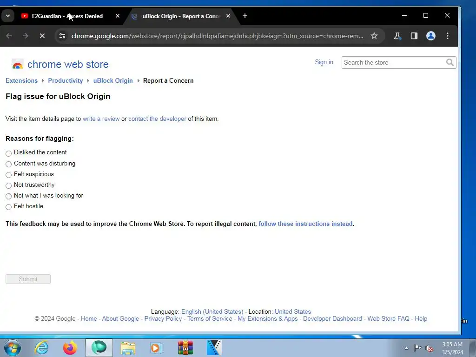Open the Developer Dashboard footer link

pyautogui.click(x=332, y=319)
